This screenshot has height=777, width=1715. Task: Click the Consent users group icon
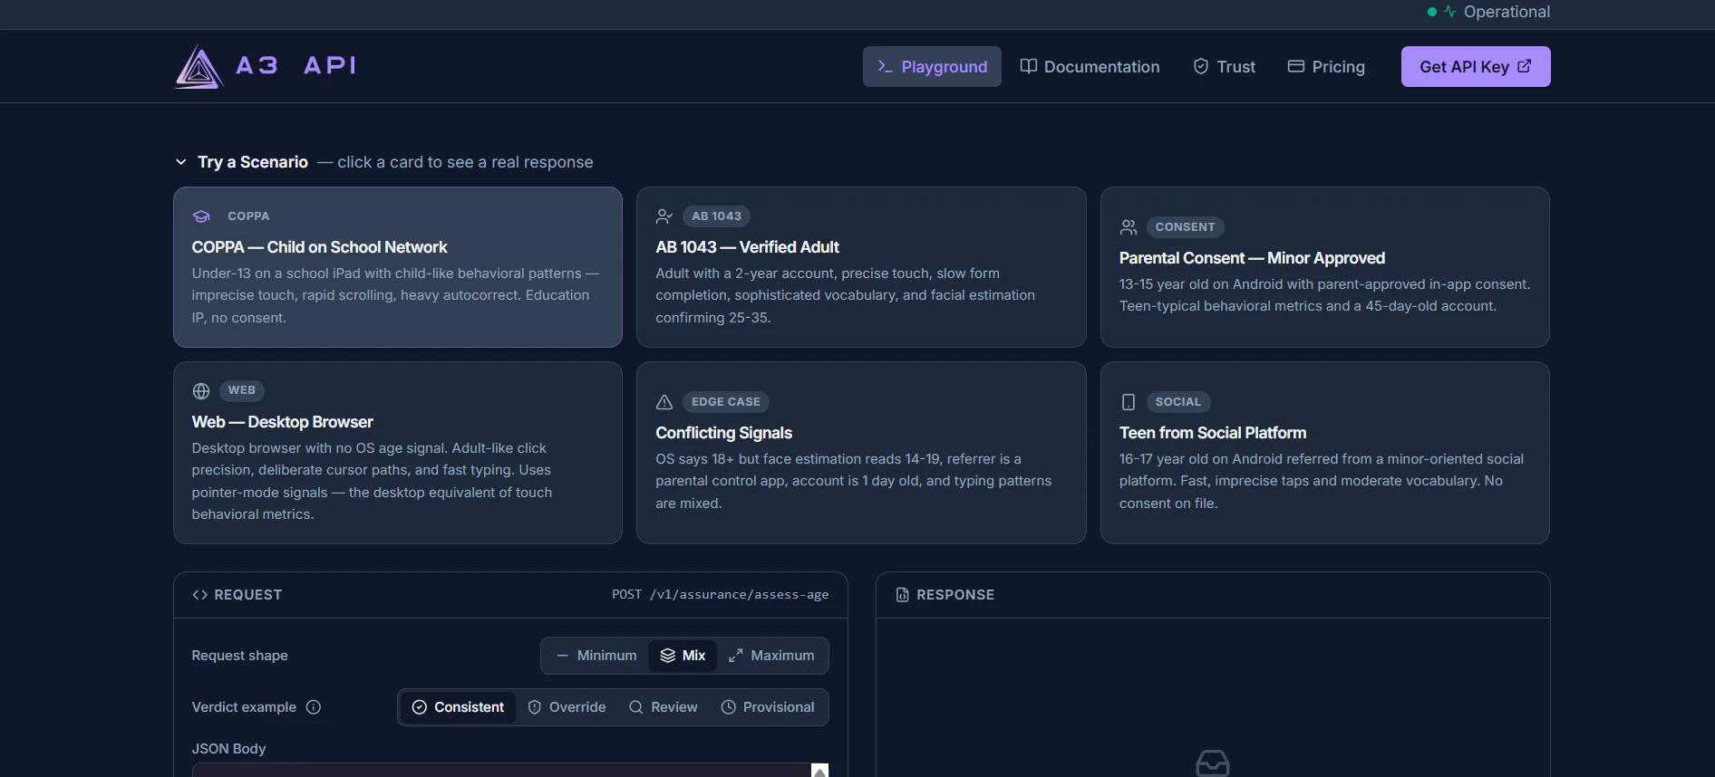pyautogui.click(x=1129, y=227)
